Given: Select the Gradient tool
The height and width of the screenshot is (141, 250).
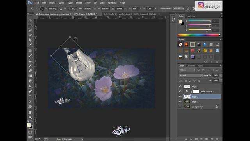Looking at the screenshot, I should pos(30,76).
